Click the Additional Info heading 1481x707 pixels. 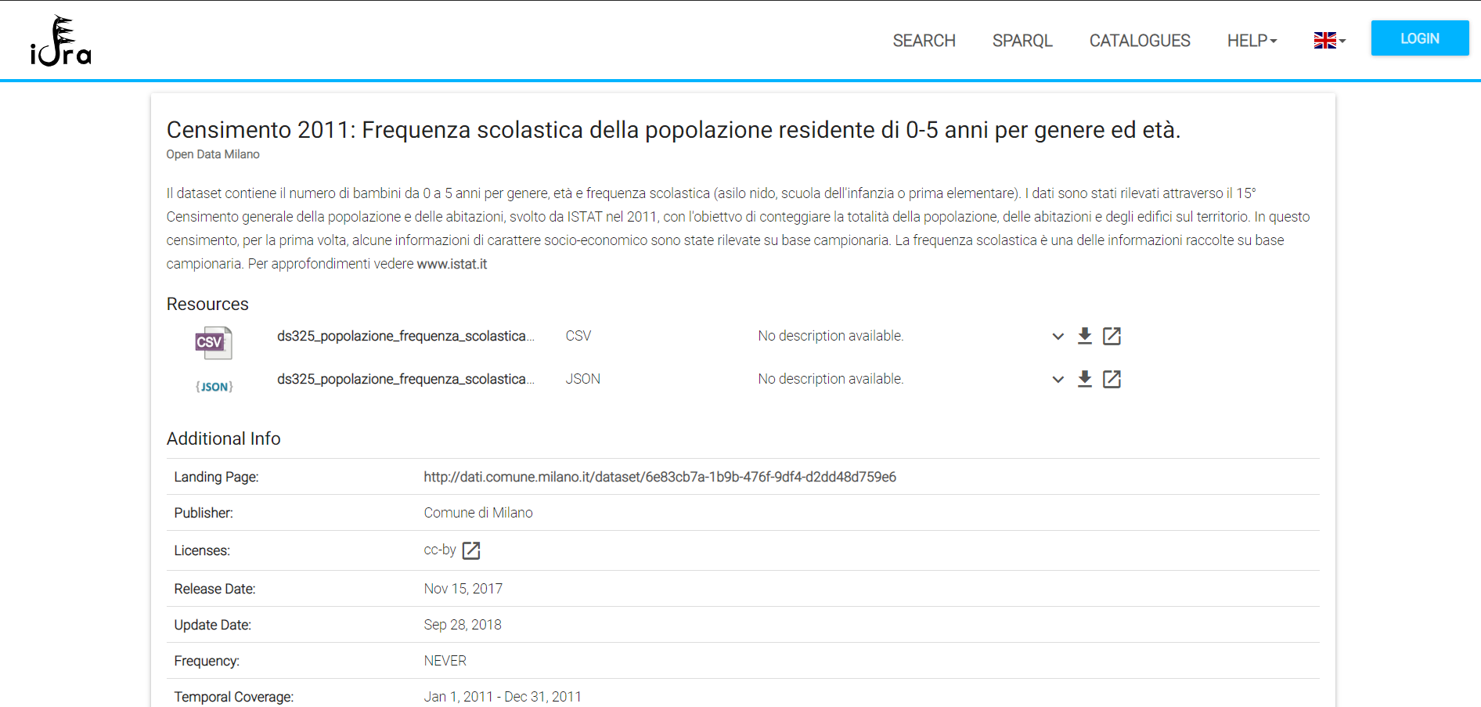click(223, 438)
